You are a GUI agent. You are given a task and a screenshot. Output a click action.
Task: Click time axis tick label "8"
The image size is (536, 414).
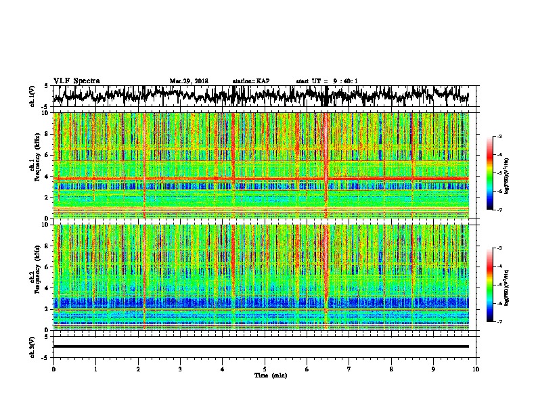(391, 369)
